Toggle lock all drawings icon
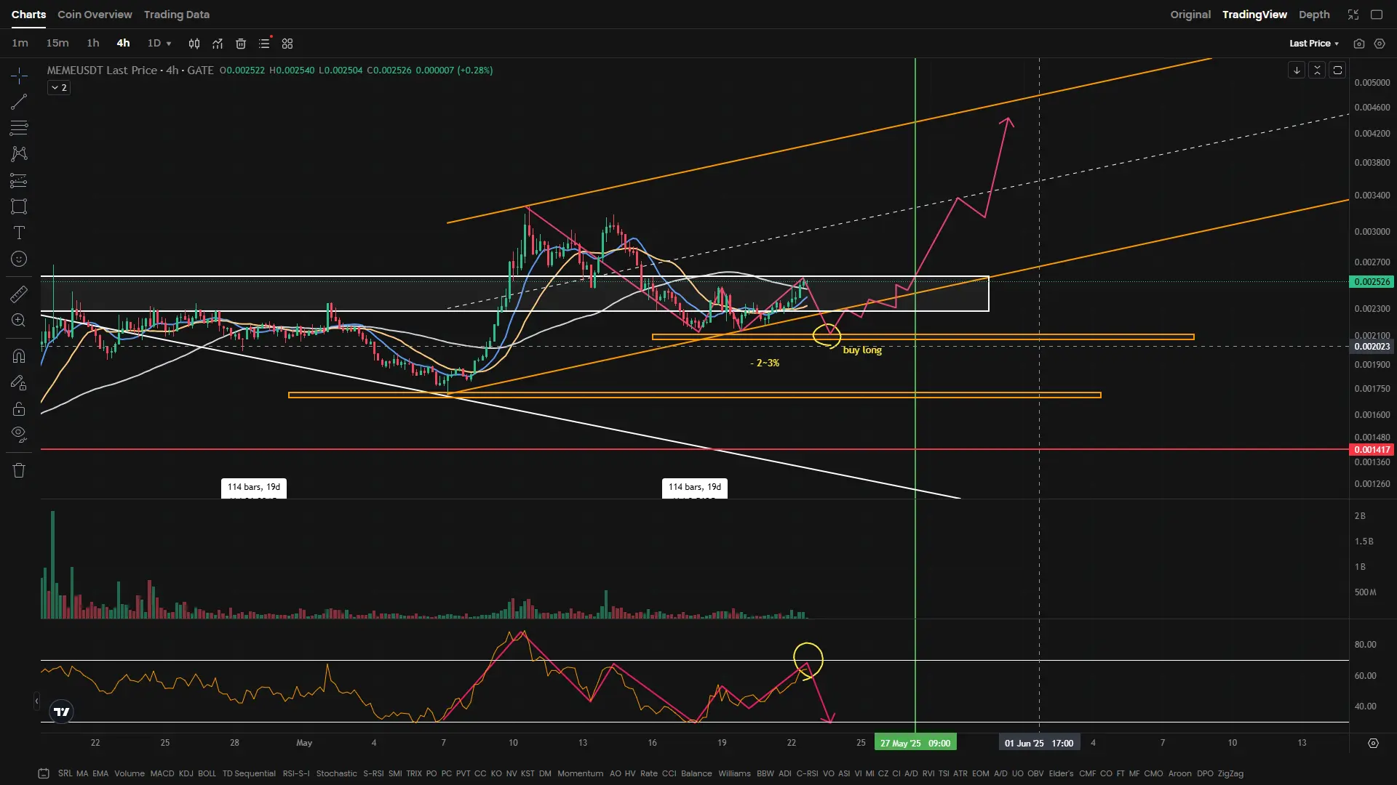 [x=19, y=409]
